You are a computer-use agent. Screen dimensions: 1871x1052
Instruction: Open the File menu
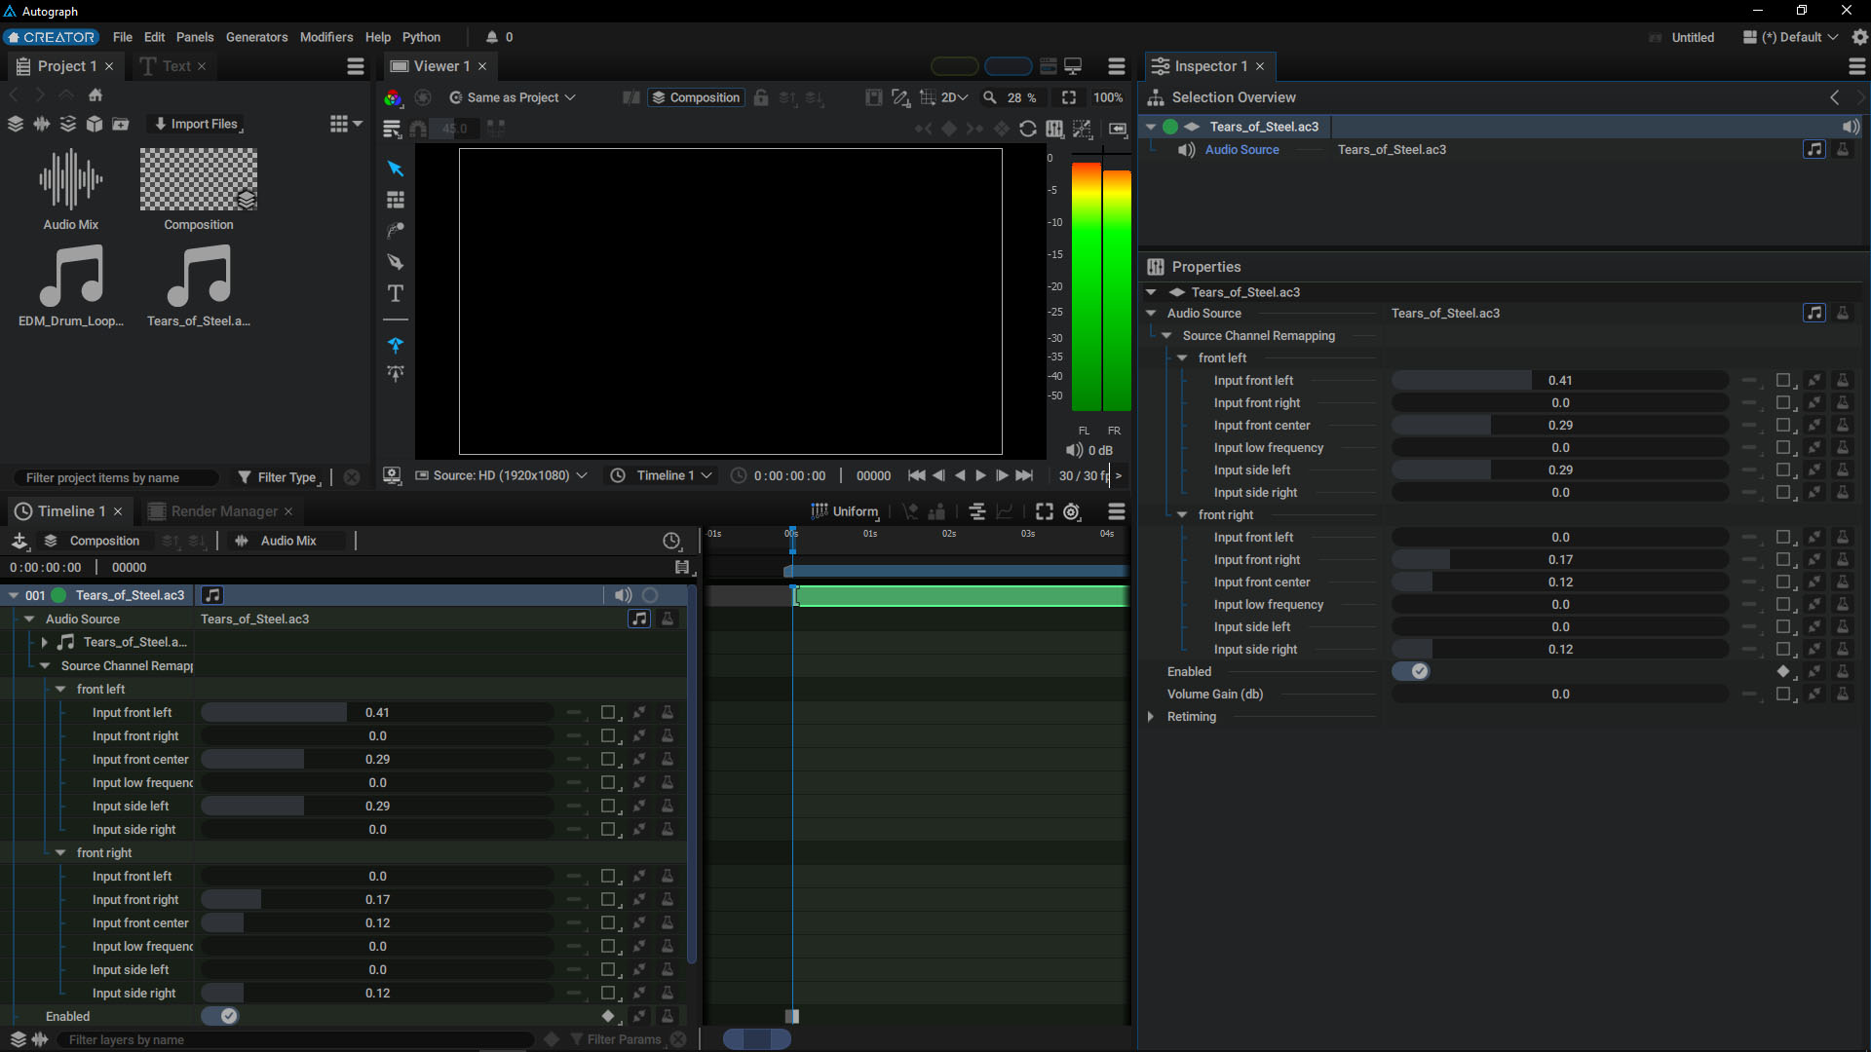123,37
